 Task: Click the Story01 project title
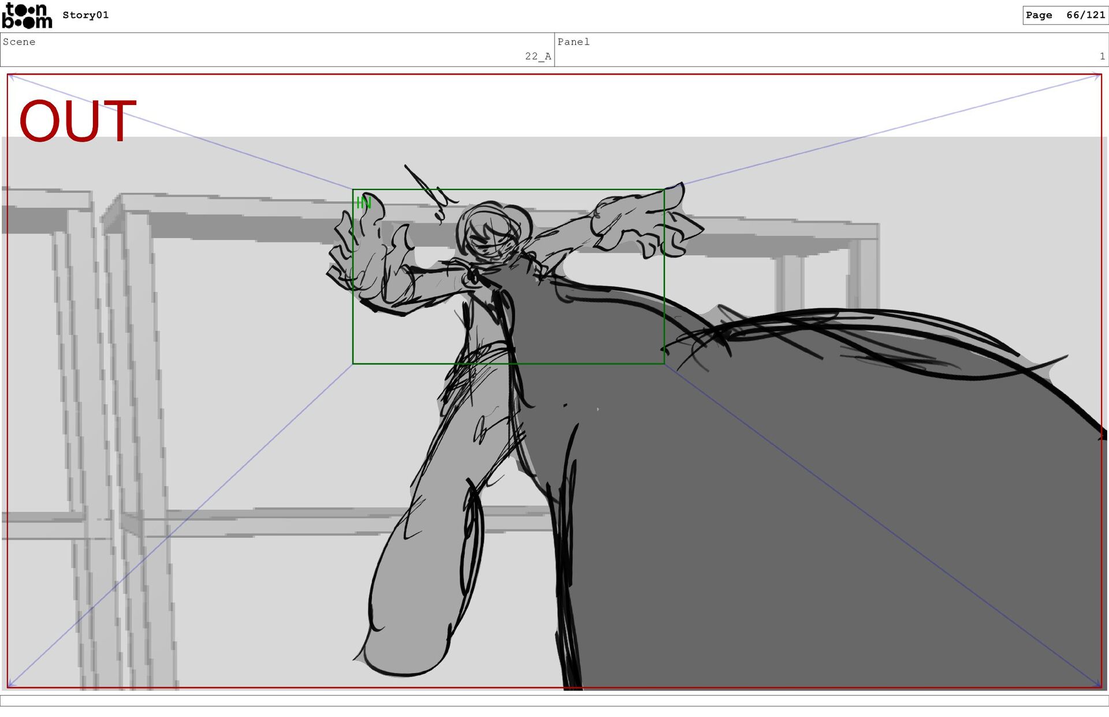click(85, 15)
